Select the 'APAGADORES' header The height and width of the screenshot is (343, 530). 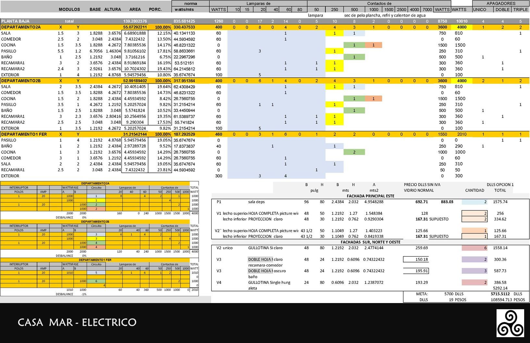point(501,4)
